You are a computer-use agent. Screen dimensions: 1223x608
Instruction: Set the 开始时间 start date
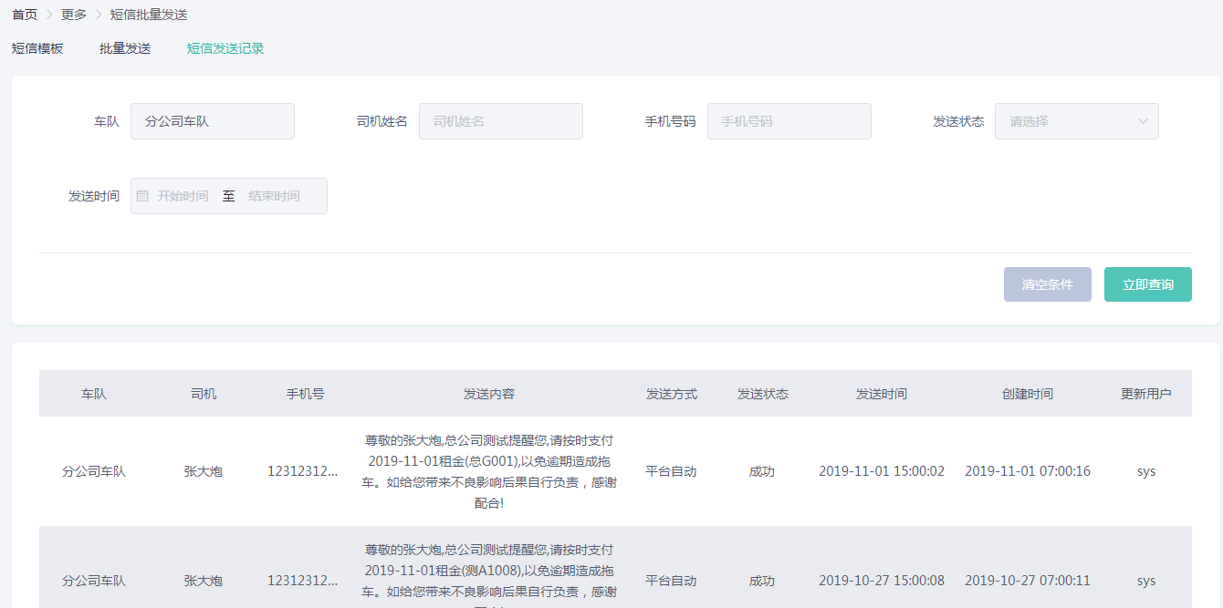click(183, 196)
